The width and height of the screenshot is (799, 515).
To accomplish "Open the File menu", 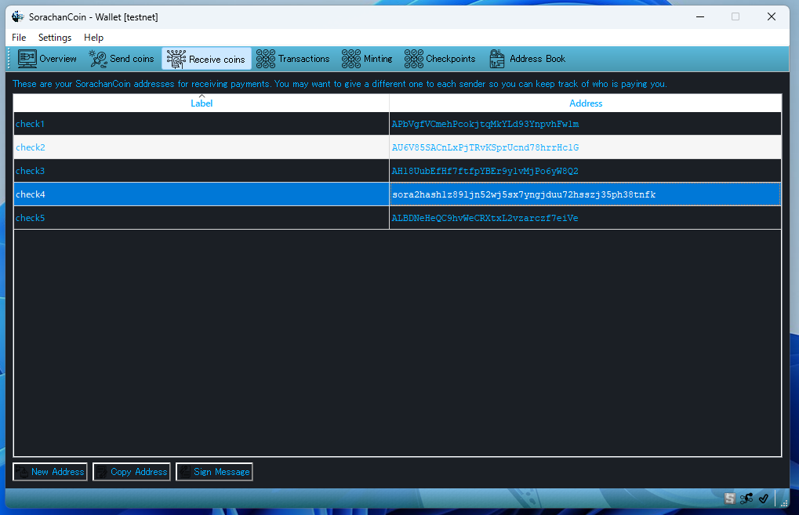I will (x=19, y=38).
